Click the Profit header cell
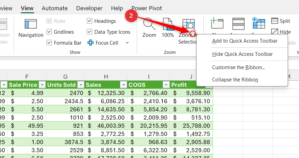299x158 pixels. tap(183, 85)
